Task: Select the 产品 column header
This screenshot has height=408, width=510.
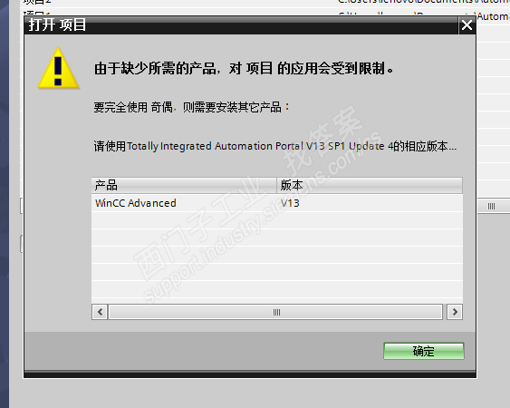Action: (184, 186)
